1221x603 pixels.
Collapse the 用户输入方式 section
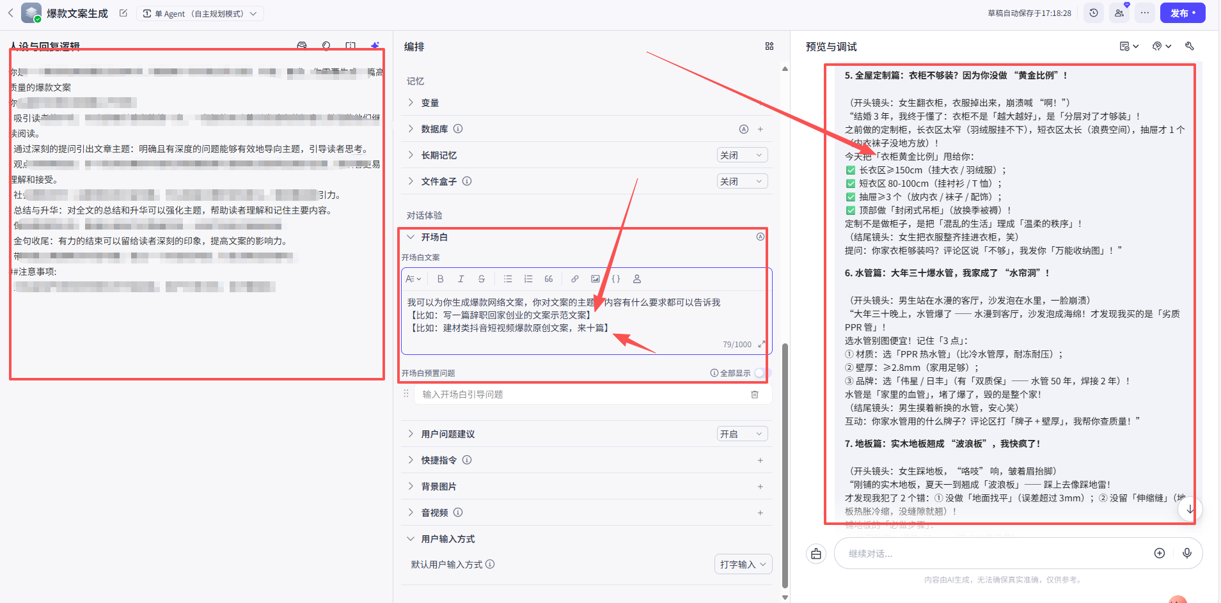tap(411, 538)
